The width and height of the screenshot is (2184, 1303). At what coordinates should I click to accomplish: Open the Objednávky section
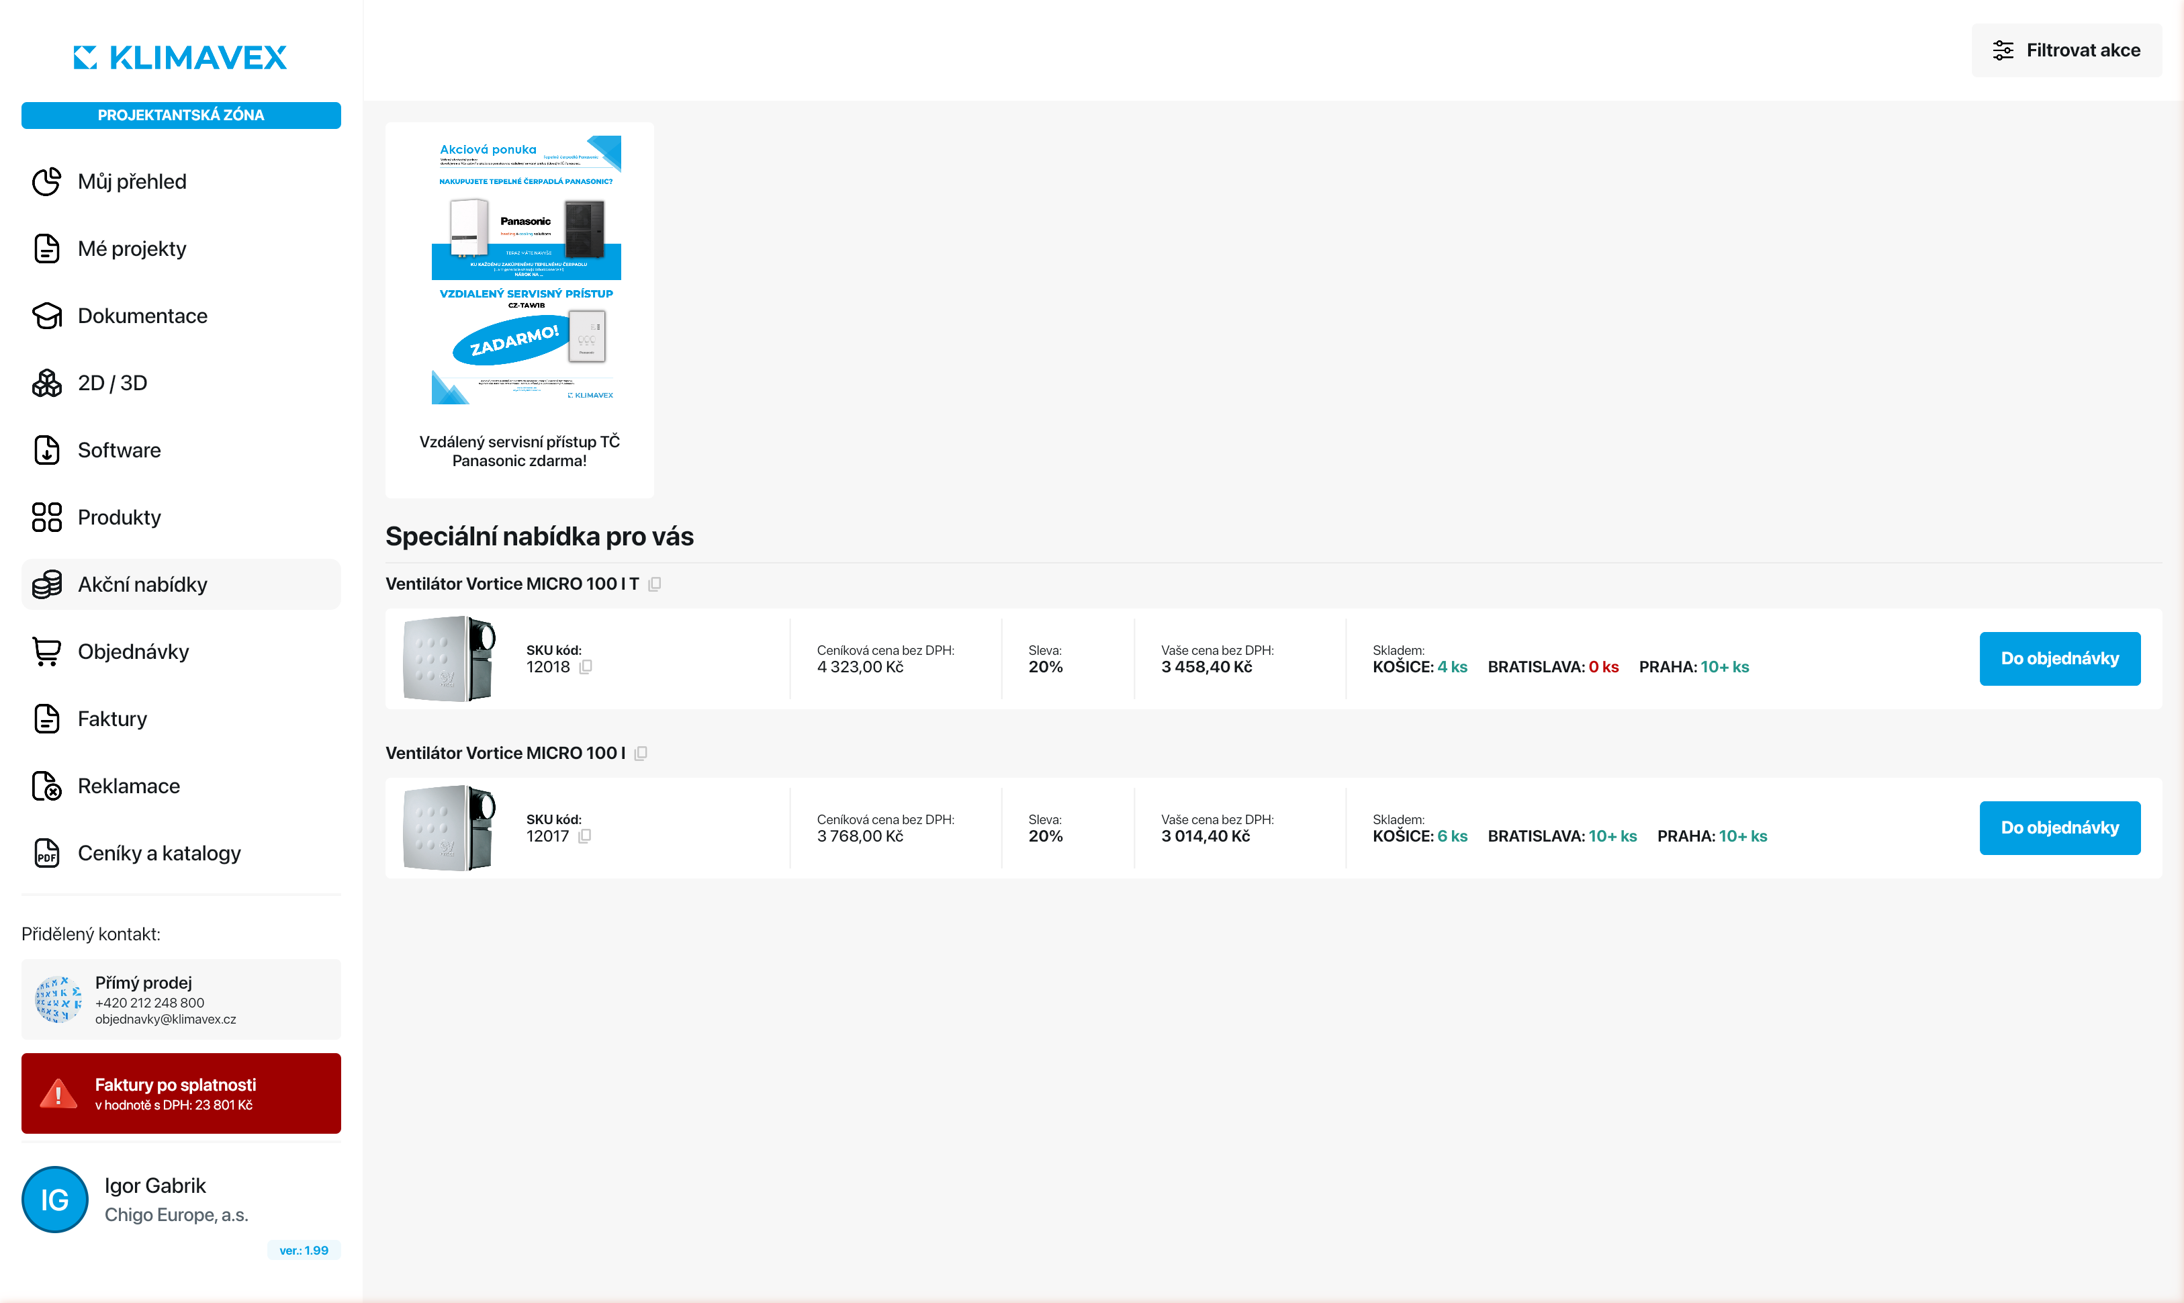181,651
